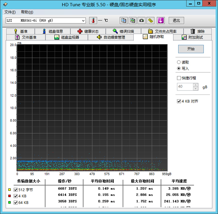Click the 最大存取时间 column header
Viewport: 218px width, 214px height.
(142, 181)
